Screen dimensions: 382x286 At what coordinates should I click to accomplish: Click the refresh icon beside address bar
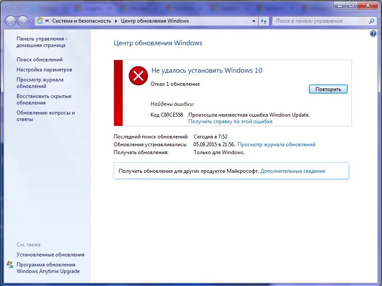coord(263,21)
